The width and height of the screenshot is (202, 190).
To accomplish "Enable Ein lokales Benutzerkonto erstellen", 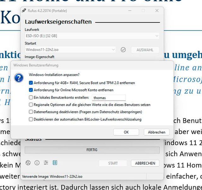I will click(31, 97).
